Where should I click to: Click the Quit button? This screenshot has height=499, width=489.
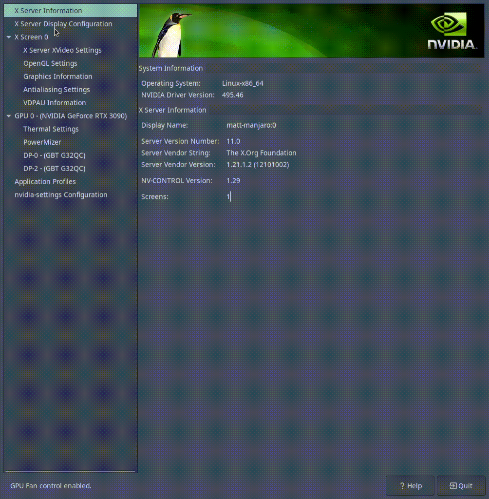[461, 486]
